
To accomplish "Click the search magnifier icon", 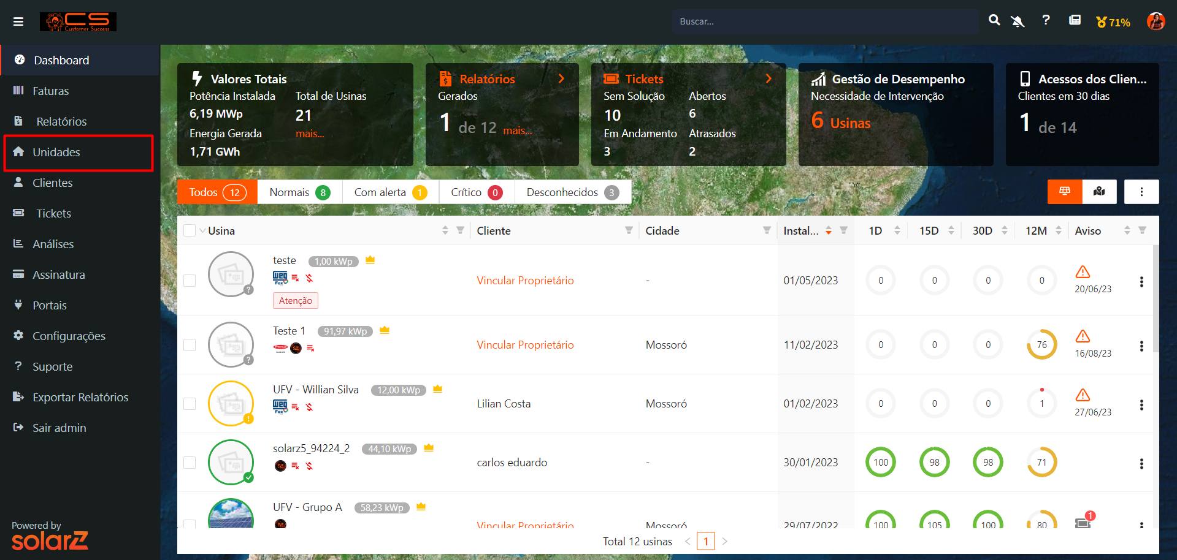I will click(x=994, y=21).
